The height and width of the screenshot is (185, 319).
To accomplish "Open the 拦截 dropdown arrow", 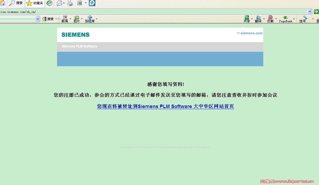I will point(276,19).
